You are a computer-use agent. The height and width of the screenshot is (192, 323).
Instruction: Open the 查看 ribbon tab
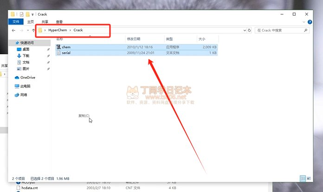(59, 22)
